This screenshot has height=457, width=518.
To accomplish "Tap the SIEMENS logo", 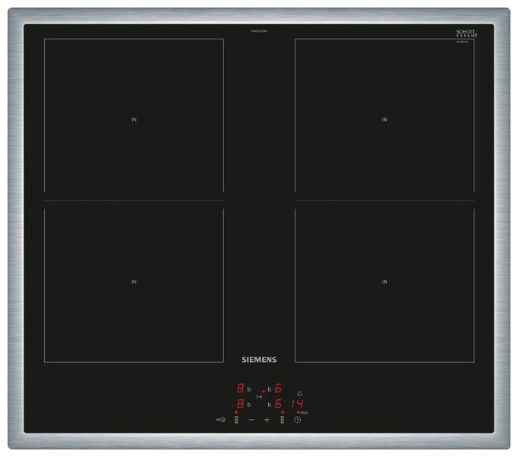I will pos(259,360).
